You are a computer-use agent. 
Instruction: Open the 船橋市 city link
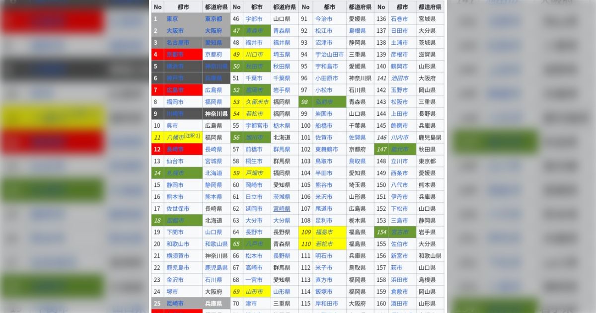coord(324,126)
